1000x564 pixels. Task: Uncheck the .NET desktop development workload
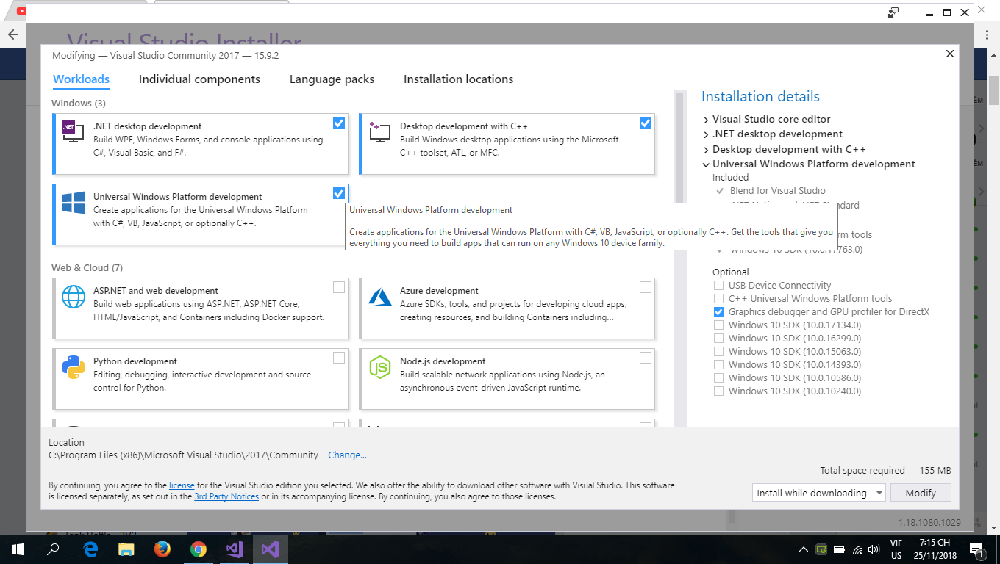point(338,123)
